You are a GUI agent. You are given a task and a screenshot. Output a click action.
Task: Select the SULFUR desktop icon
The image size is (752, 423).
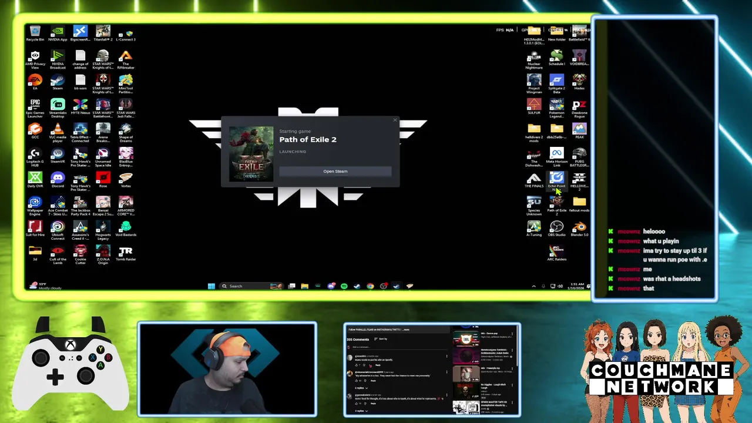534,107
